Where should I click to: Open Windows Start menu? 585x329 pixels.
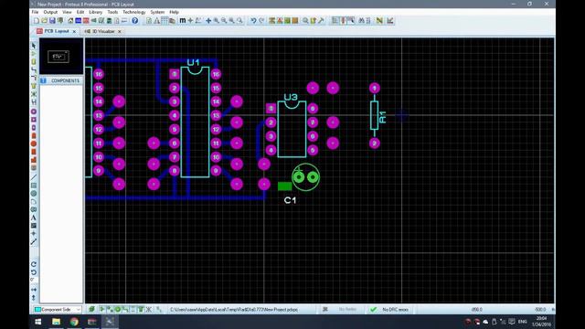38,322
